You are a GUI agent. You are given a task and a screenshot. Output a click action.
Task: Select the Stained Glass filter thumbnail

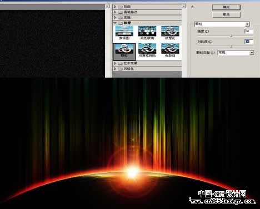point(147,33)
